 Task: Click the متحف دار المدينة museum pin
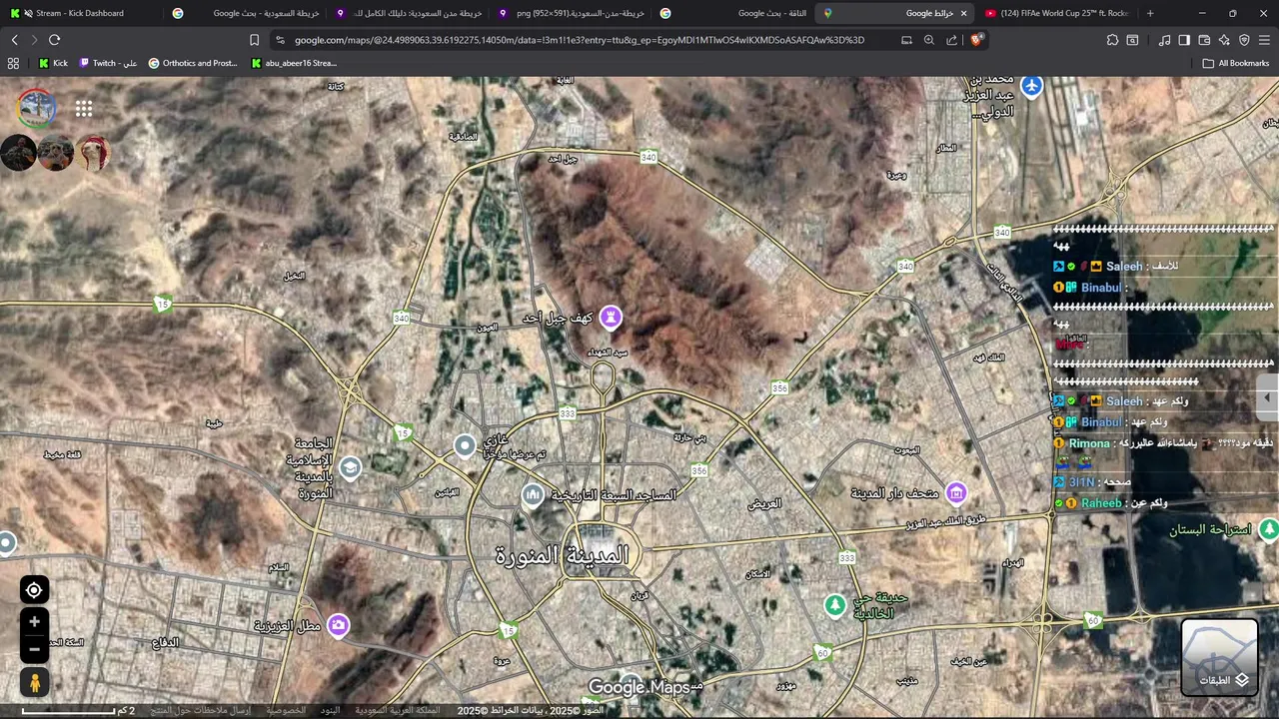[x=956, y=492]
